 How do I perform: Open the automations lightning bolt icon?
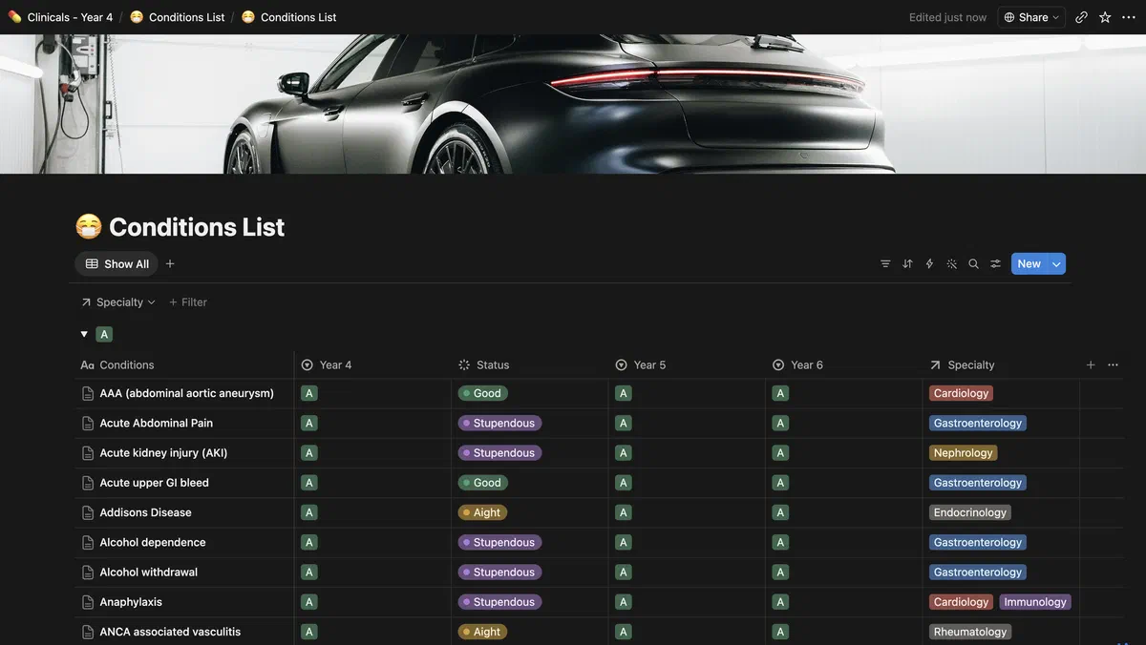tap(929, 264)
